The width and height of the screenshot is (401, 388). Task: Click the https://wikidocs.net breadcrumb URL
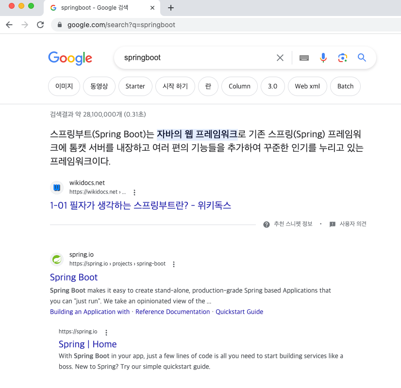tap(98, 192)
